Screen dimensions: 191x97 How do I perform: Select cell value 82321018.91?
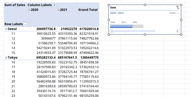[89, 34]
